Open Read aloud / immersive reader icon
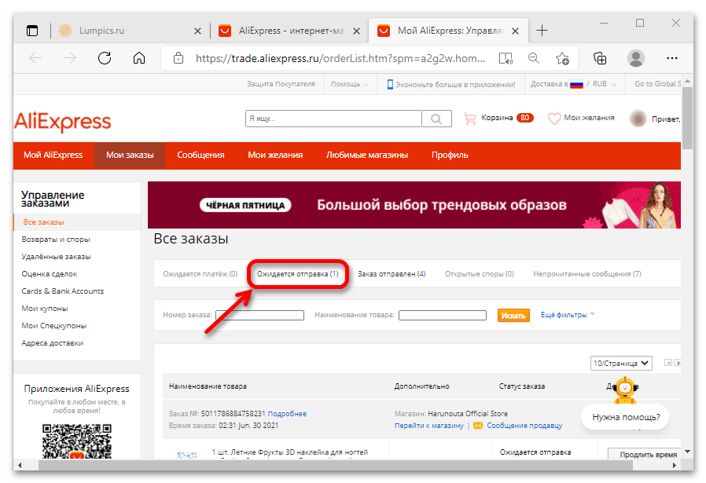This screenshot has height=483, width=706. [506, 58]
